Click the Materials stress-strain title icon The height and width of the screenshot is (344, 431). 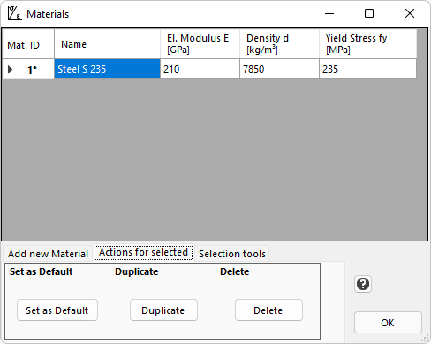coord(14,13)
